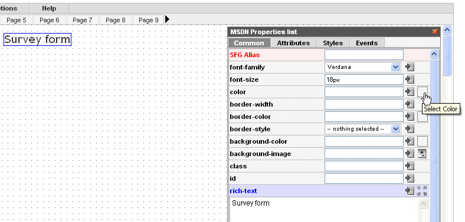Image resolution: width=465 pixels, height=222 pixels.
Task: Click the apply icon in the class row
Action: 410,166
